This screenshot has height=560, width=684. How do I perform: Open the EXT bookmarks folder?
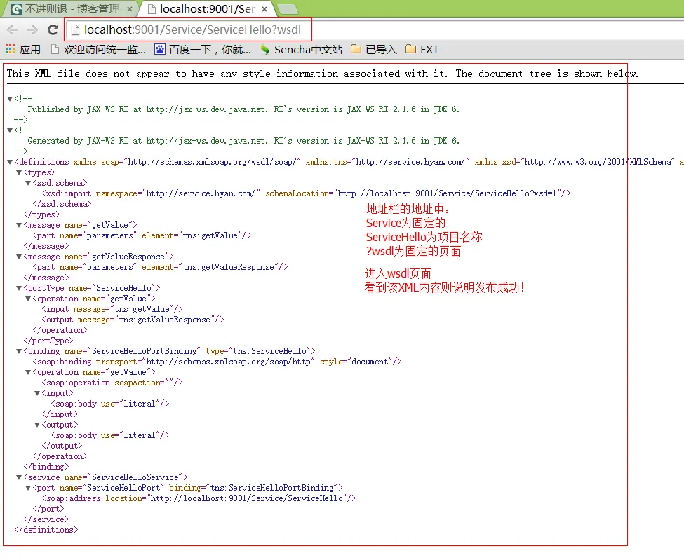(422, 49)
